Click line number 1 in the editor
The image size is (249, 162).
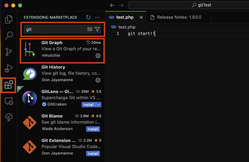pos(118,34)
